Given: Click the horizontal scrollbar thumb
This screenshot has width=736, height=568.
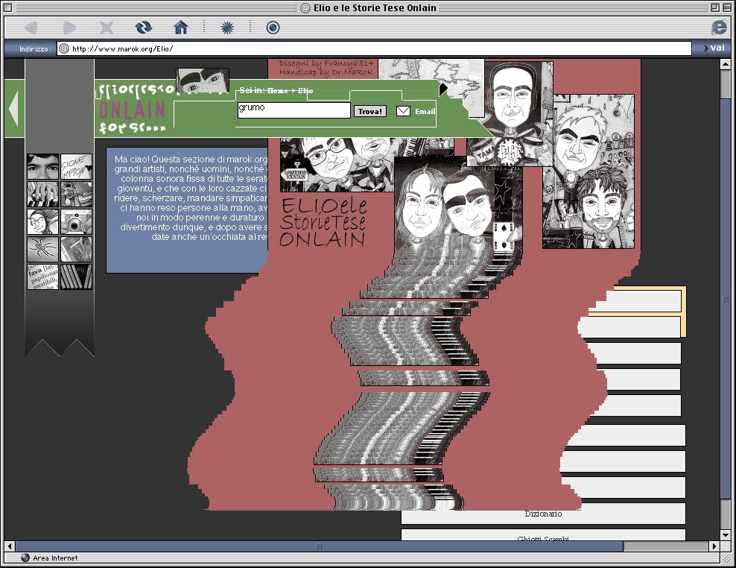Looking at the screenshot, I should coord(319,546).
